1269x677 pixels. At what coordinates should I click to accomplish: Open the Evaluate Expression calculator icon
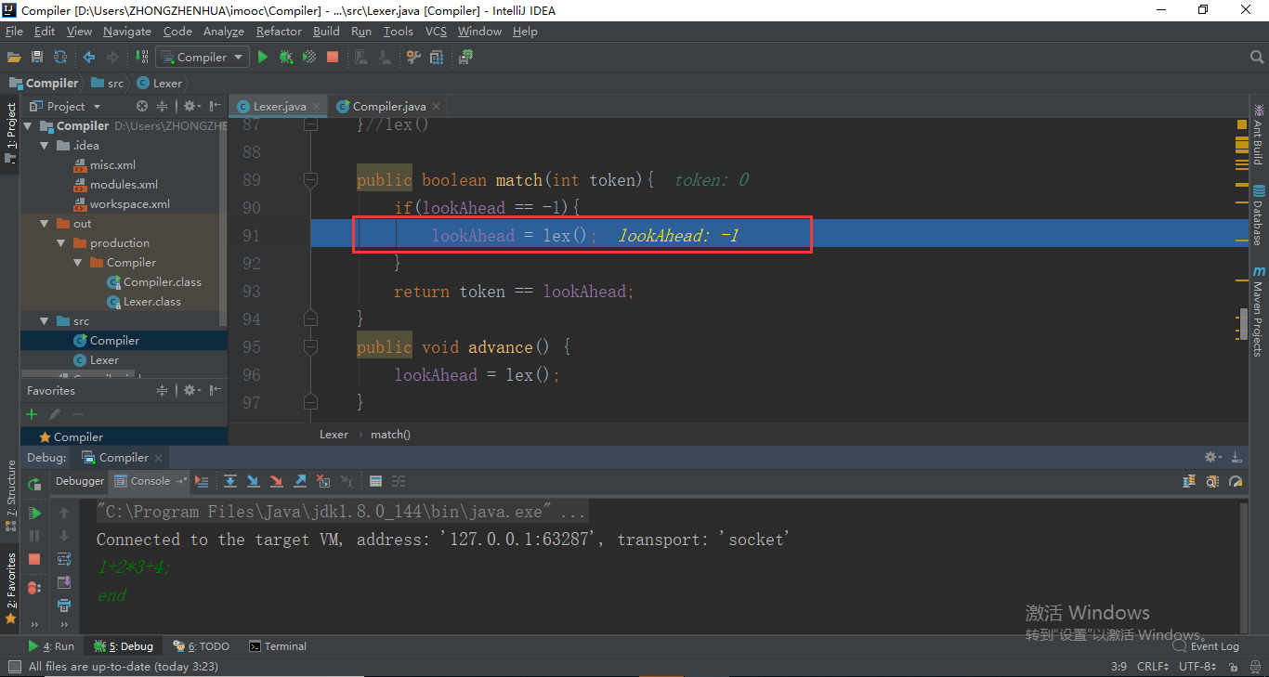375,481
